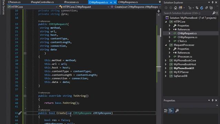The width and height of the screenshot is (220, 124).
Task: Switch to IProcesser.cs tab
Action: pyautogui.click(x=71, y=2)
